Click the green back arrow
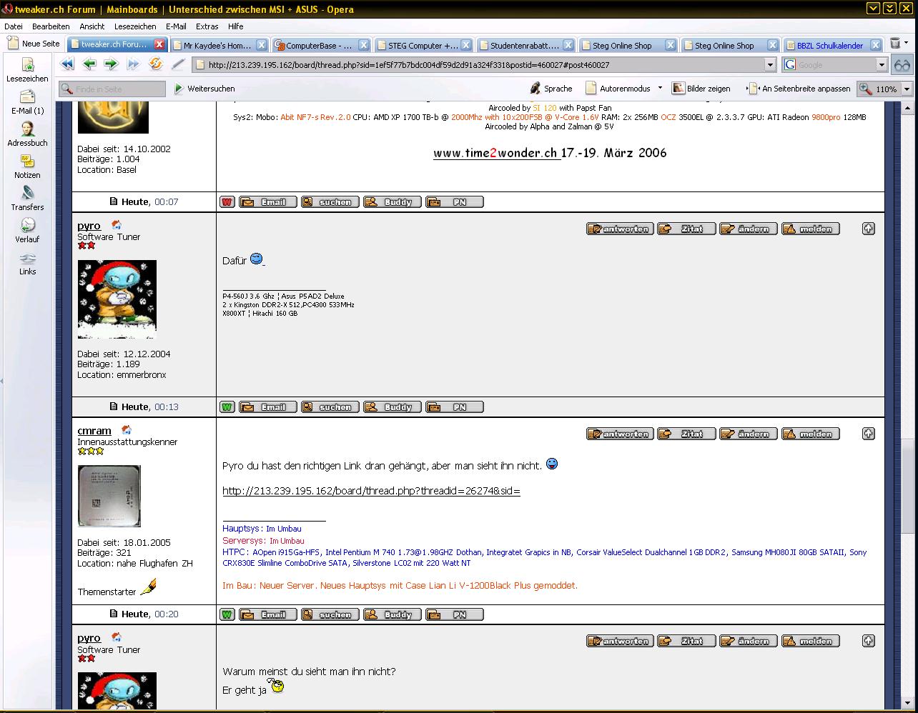918x713 pixels. coord(89,64)
